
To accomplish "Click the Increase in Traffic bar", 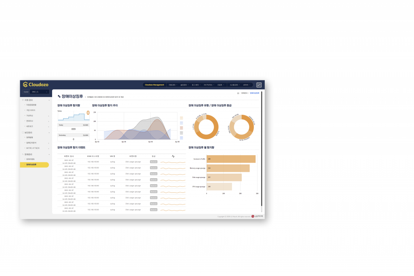I will pos(231,159).
